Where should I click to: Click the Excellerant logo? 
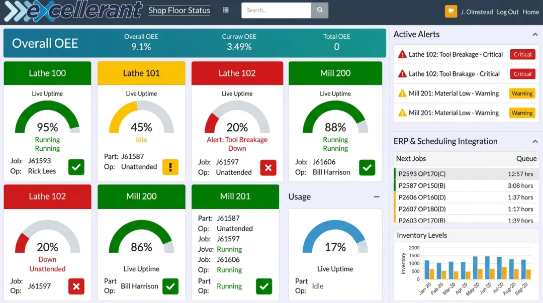pos(73,11)
